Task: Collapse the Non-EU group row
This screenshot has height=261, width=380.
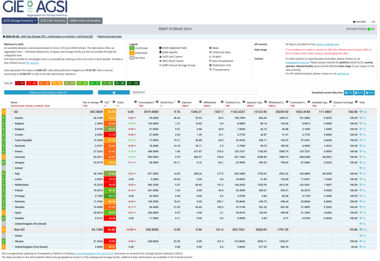Action: click(x=12, y=230)
